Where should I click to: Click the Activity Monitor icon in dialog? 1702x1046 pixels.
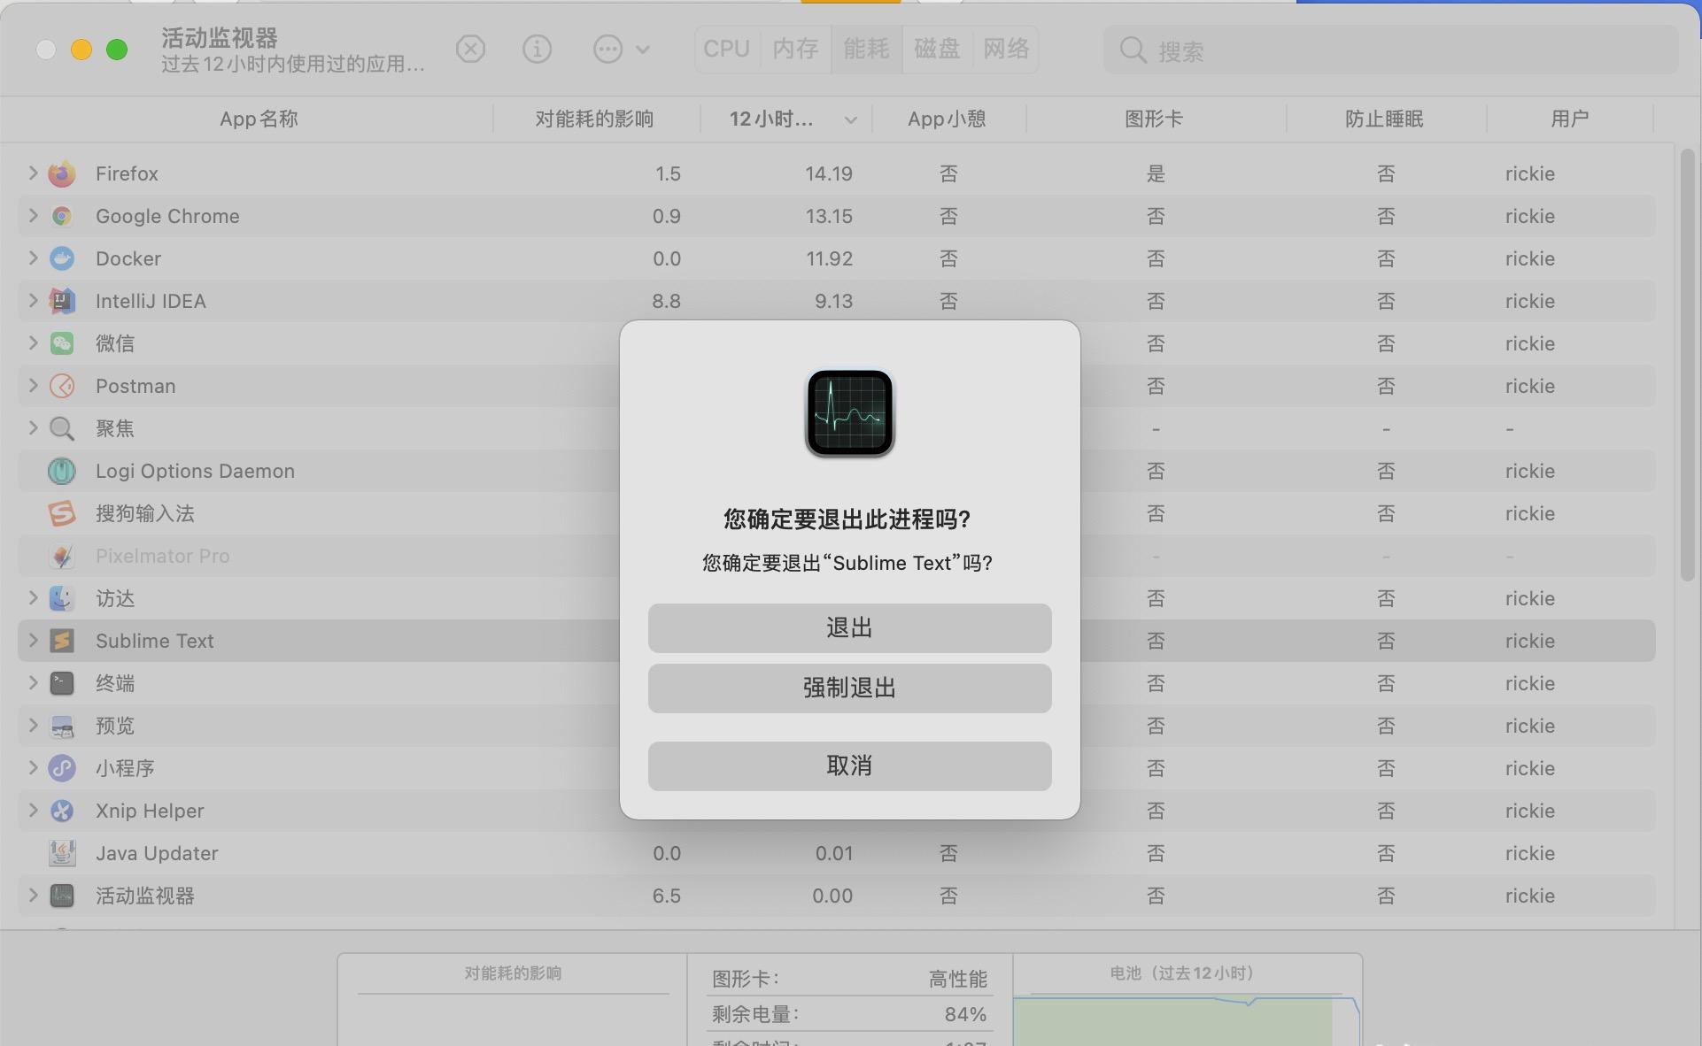[850, 413]
